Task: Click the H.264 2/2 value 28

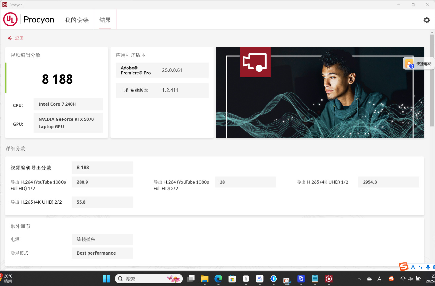Action: point(245,182)
